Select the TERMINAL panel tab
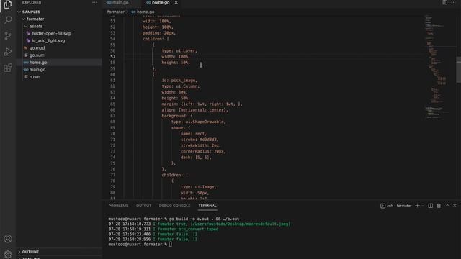 [x=207, y=206]
